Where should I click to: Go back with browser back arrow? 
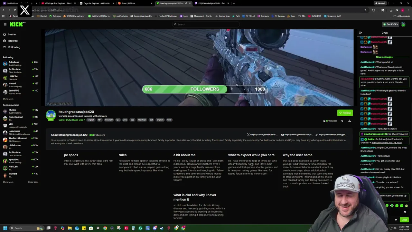[3, 10]
